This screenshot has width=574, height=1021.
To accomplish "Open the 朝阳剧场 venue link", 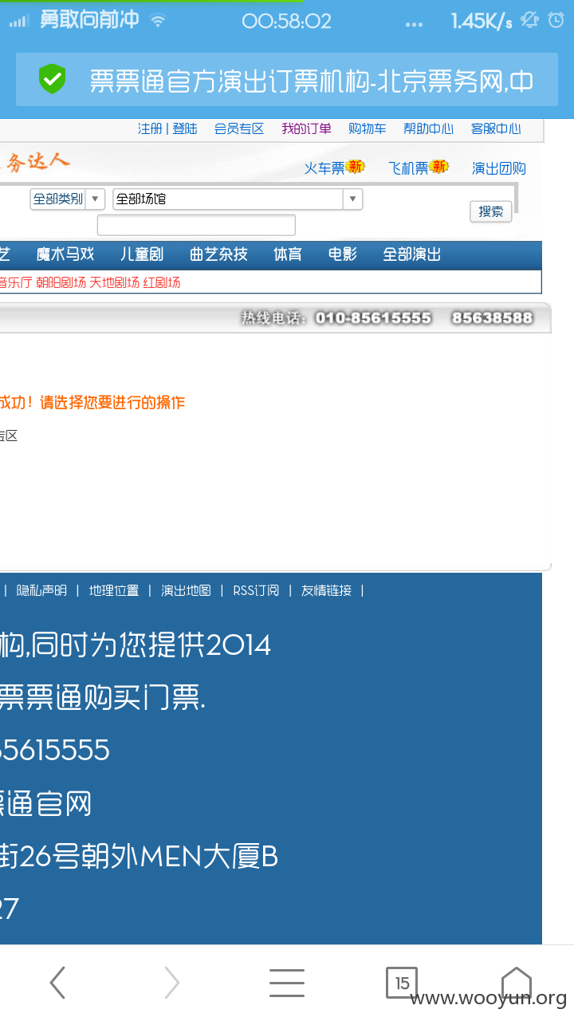I will pyautogui.click(x=61, y=282).
